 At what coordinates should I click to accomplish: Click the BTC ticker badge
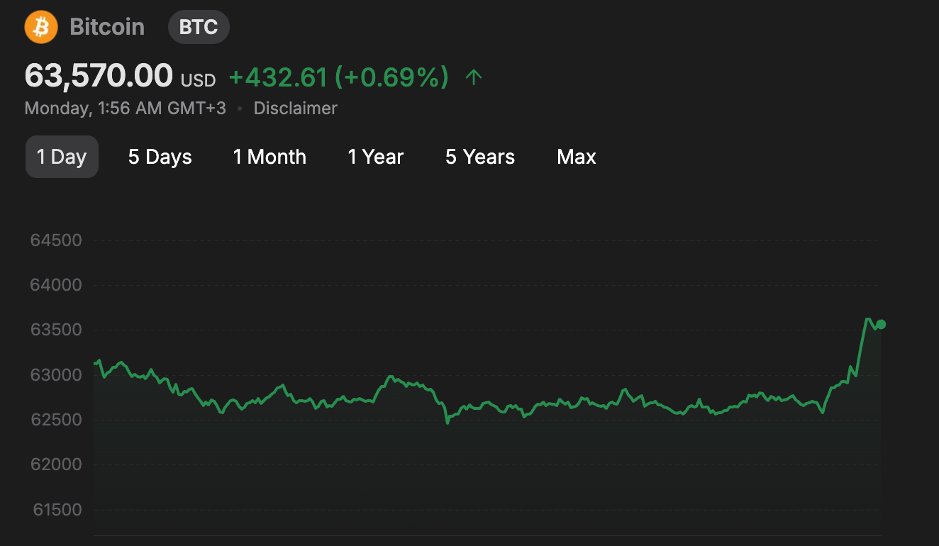tap(199, 28)
